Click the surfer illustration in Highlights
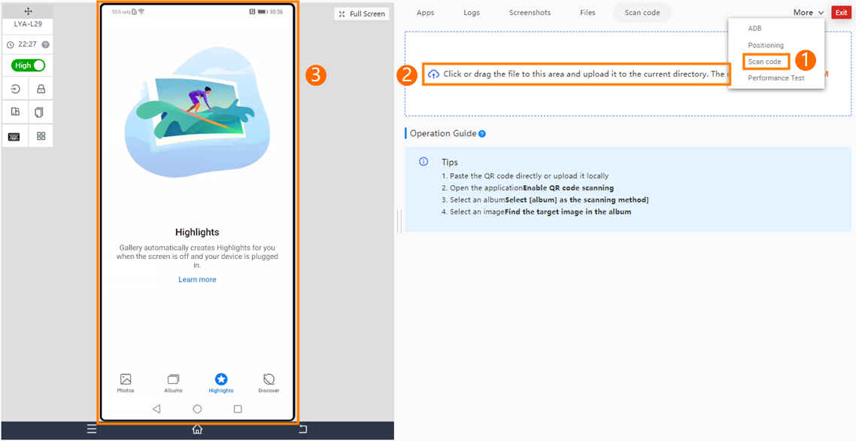 click(197, 113)
